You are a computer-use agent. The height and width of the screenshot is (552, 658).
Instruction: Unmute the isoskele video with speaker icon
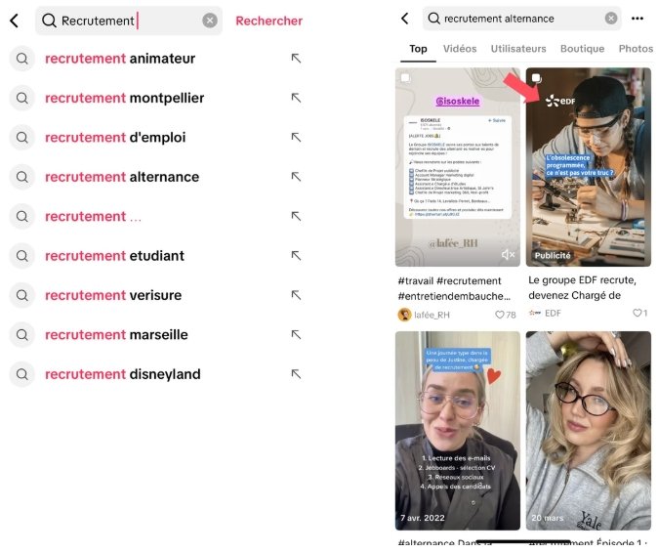coord(508,254)
